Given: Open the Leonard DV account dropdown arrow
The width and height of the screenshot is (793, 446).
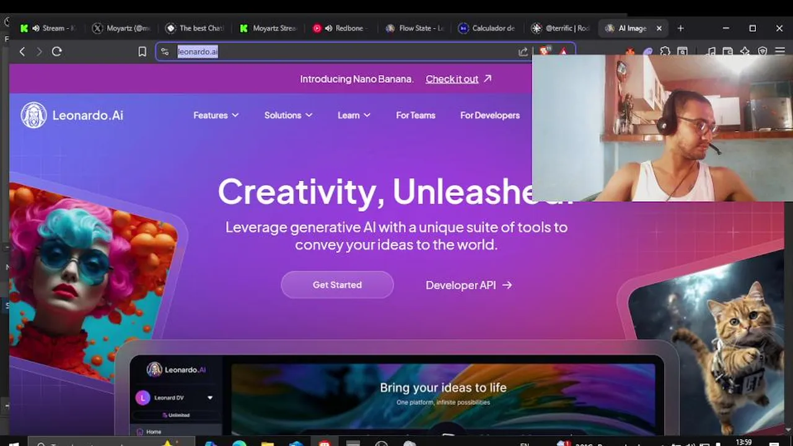Looking at the screenshot, I should click(x=210, y=398).
